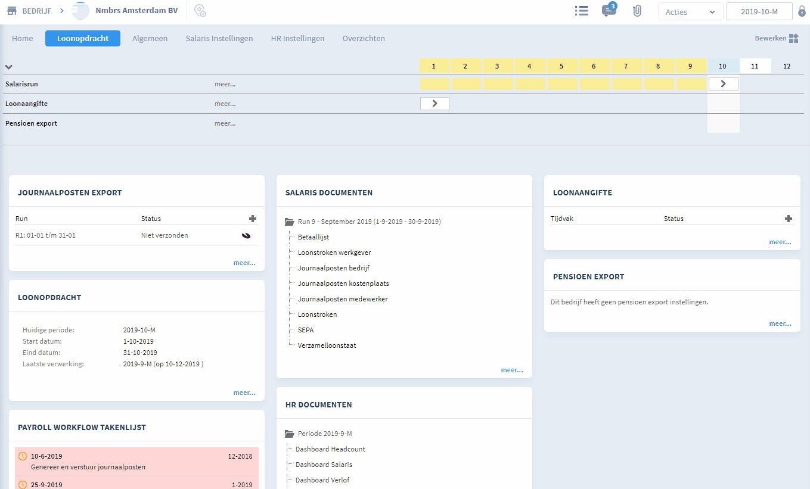Viewport: 810px width, 489px height.
Task: Open the Acties dropdown
Action: pyautogui.click(x=690, y=12)
